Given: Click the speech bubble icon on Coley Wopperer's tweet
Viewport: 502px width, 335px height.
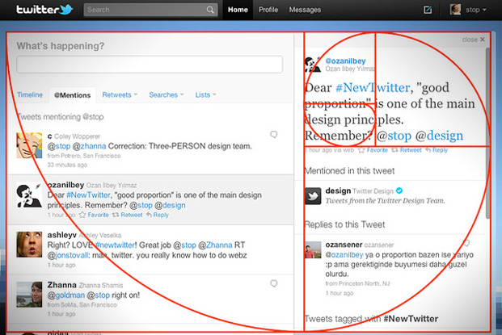Looking at the screenshot, I should [274, 134].
